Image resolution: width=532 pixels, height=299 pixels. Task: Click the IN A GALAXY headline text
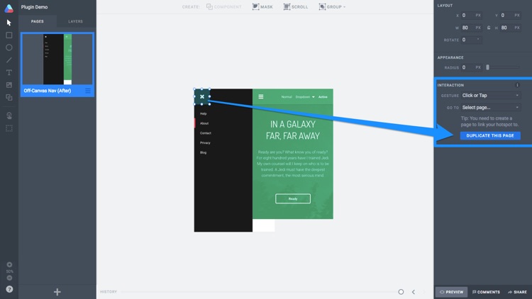pyautogui.click(x=293, y=125)
